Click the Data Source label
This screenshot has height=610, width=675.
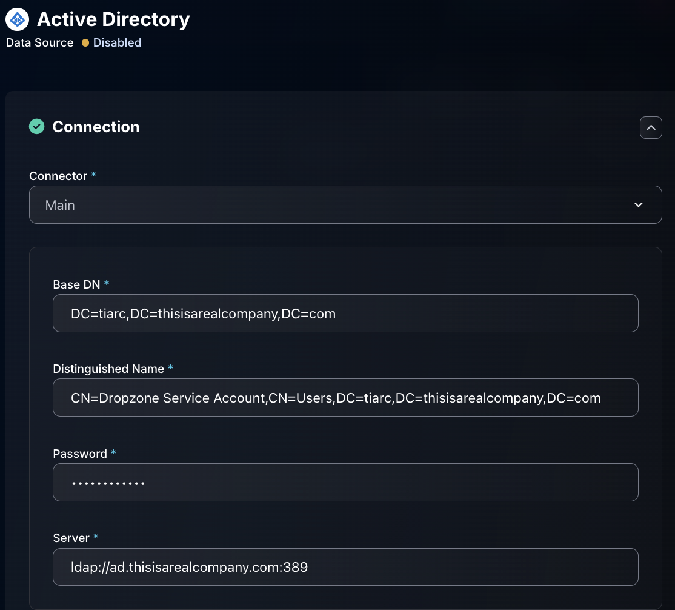coord(39,43)
